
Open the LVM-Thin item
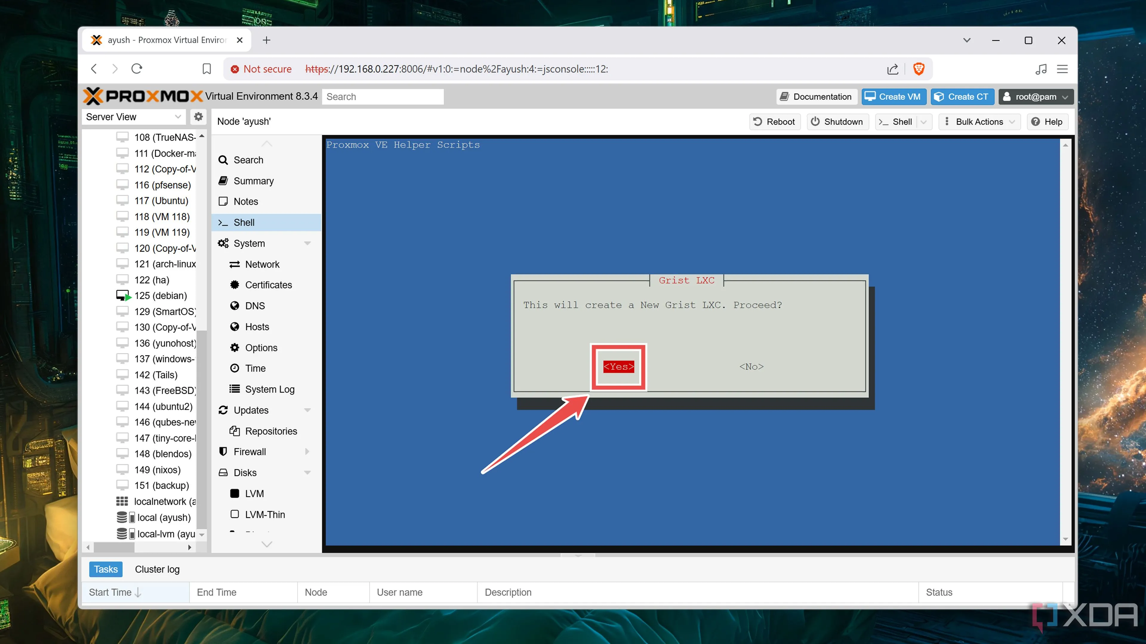[x=266, y=515]
